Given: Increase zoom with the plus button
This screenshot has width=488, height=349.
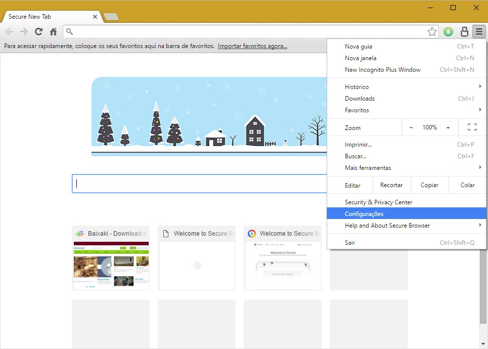Looking at the screenshot, I should [x=448, y=127].
